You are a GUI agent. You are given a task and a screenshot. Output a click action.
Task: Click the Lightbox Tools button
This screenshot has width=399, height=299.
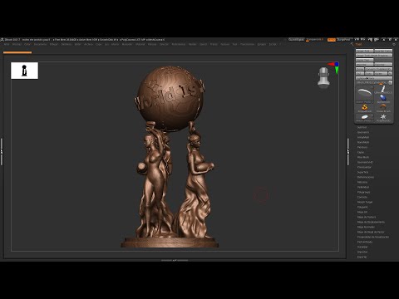click(374, 78)
